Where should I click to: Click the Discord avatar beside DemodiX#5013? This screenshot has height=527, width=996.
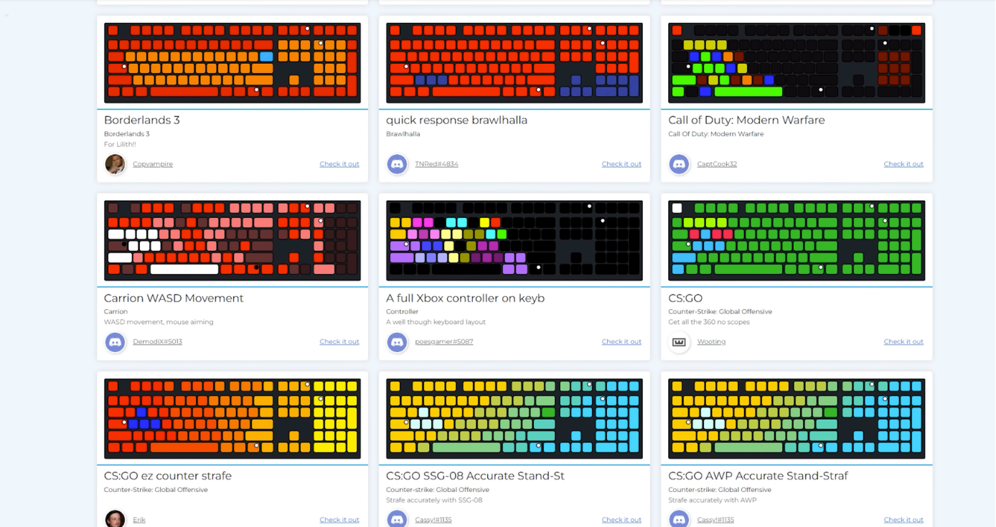(115, 342)
